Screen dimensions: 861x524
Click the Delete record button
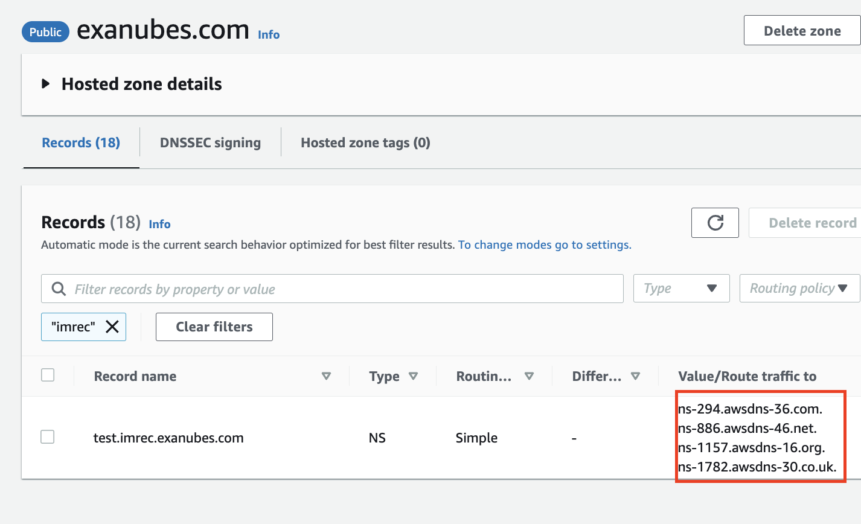805,223
